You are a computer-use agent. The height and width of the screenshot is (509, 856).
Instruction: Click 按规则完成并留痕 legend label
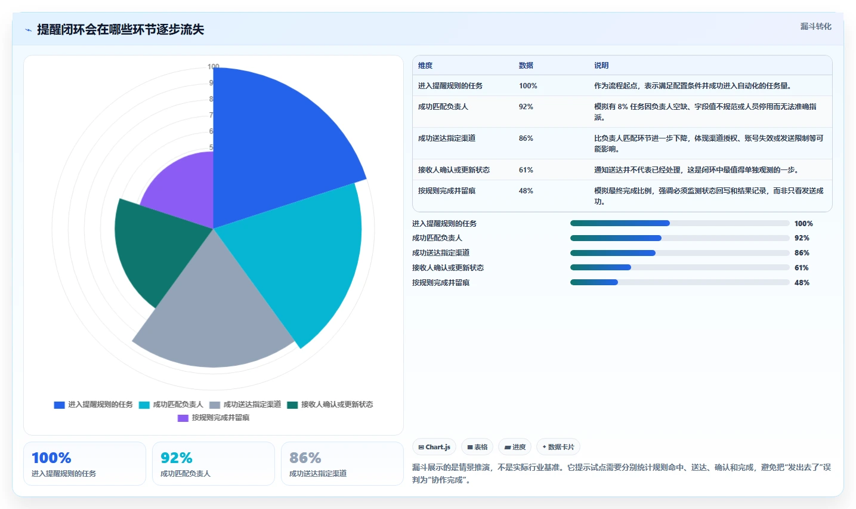pos(221,418)
